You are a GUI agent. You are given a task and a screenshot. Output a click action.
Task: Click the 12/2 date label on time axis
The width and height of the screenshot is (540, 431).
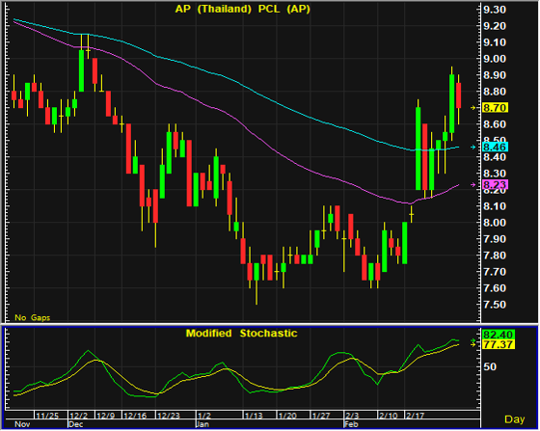[x=79, y=416]
